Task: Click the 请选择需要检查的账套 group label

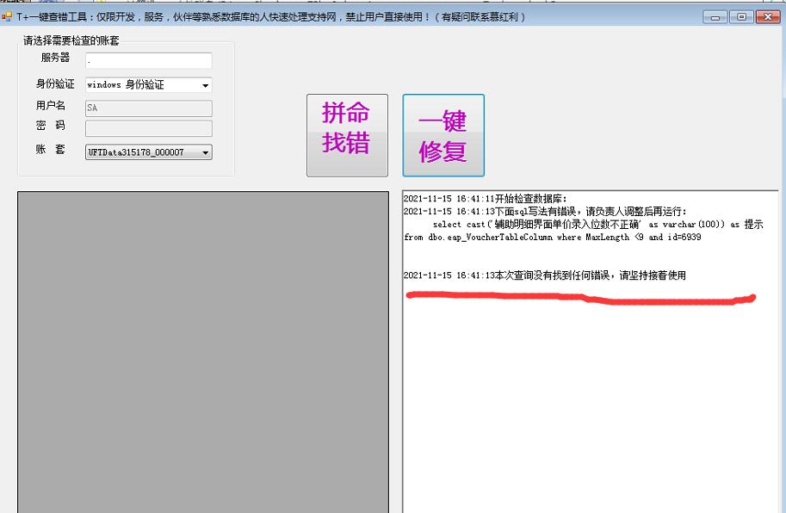Action: pyautogui.click(x=71, y=40)
